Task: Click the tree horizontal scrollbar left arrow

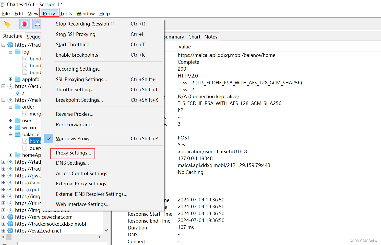Action: (3, 237)
